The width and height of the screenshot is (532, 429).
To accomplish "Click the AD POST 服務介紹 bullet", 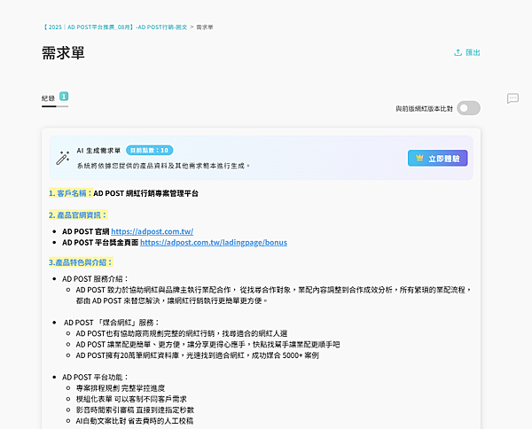I will pos(95,279).
